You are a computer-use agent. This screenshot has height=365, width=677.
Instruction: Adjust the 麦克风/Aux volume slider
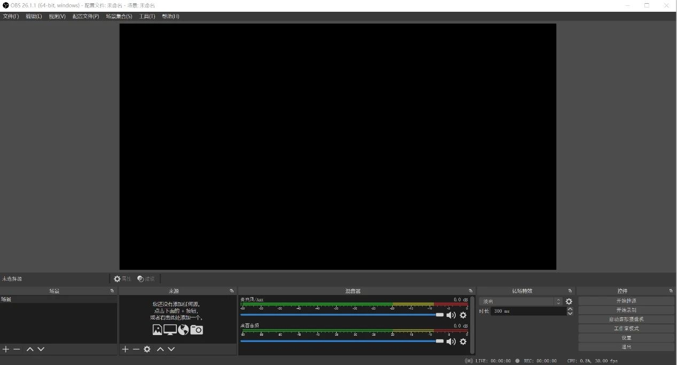coord(342,315)
